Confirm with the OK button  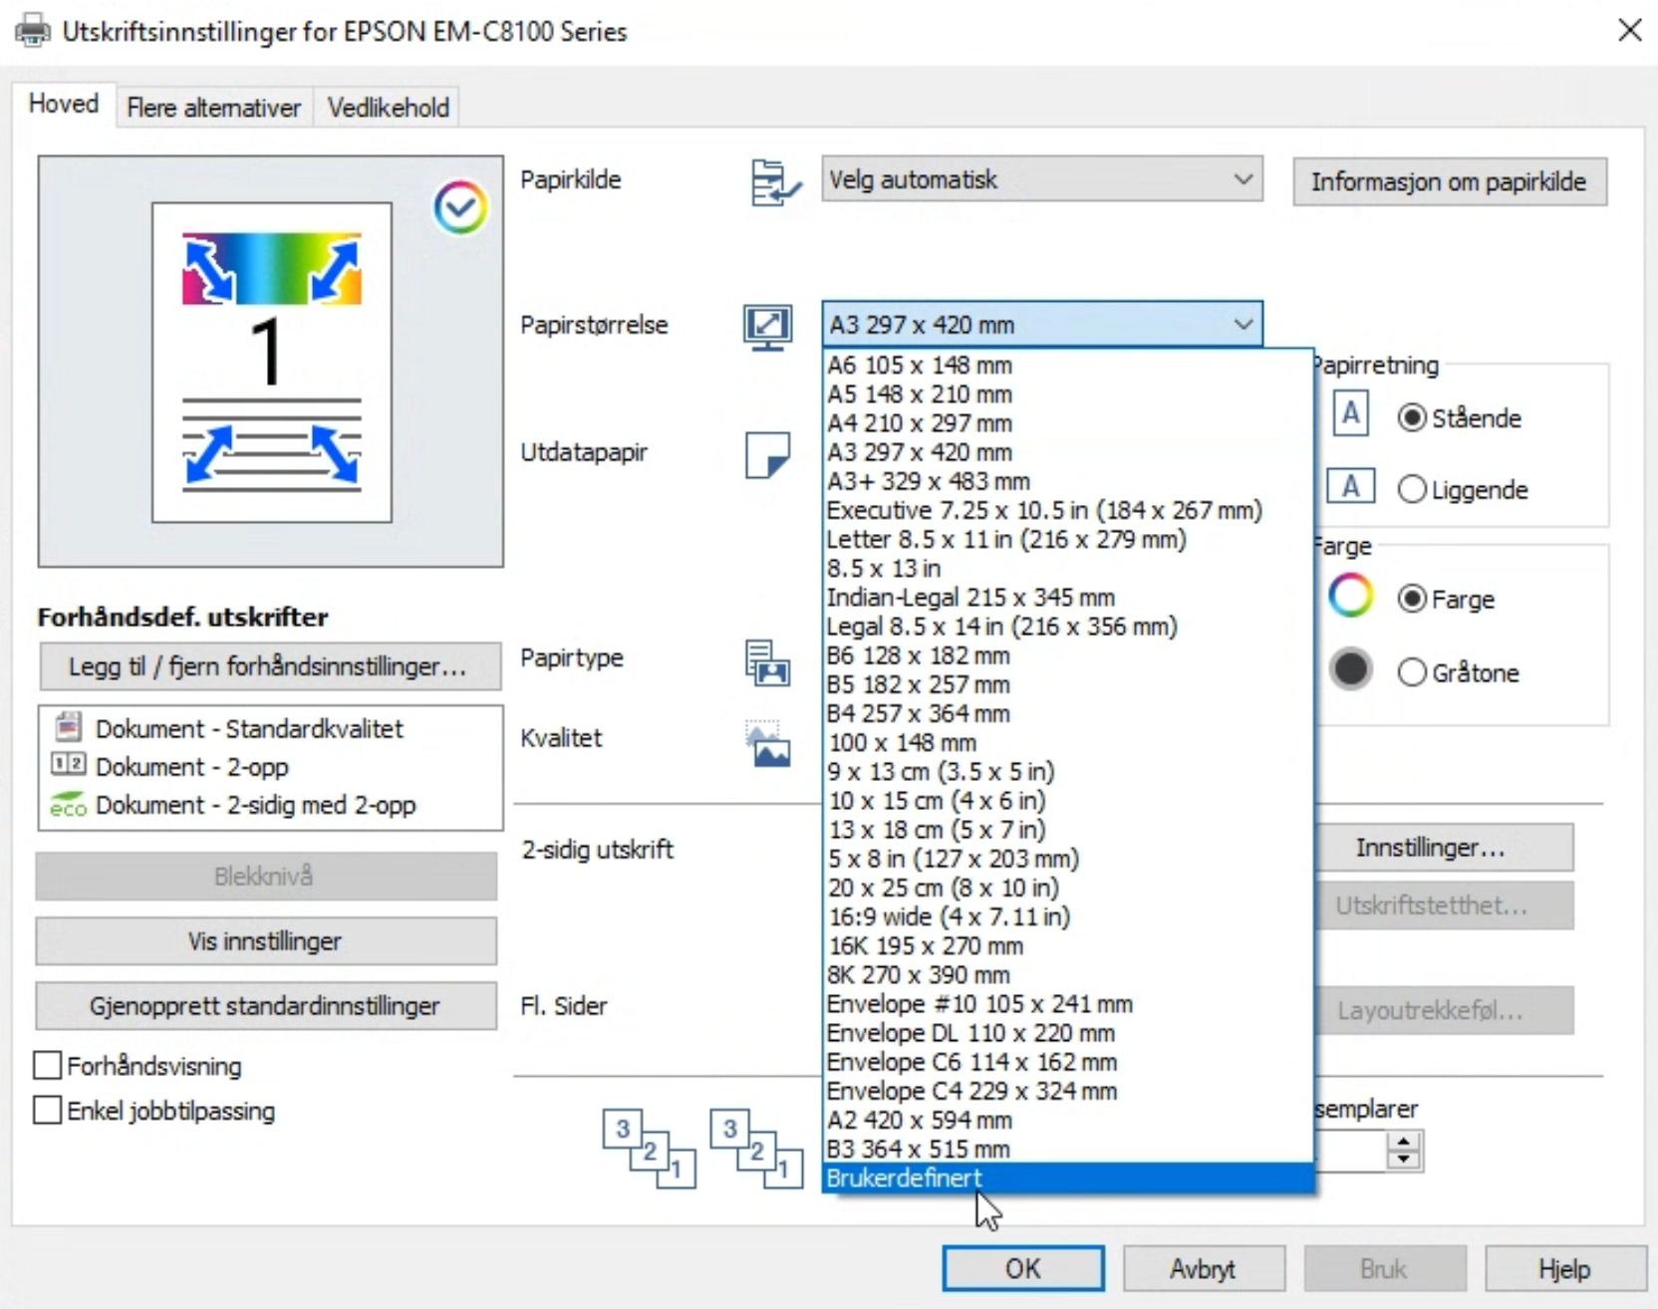point(1023,1268)
